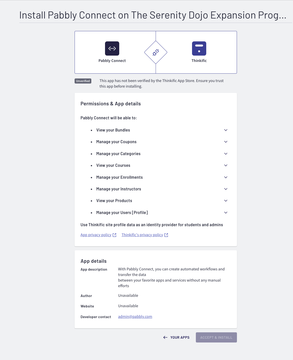Expand Manage your Users [Profile] chevron
Screen dimensions: 293x360
(x=226, y=212)
